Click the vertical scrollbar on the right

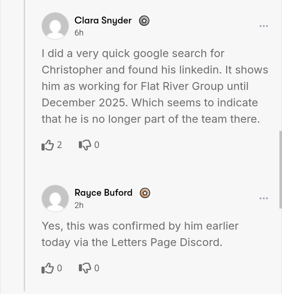pos(280,170)
